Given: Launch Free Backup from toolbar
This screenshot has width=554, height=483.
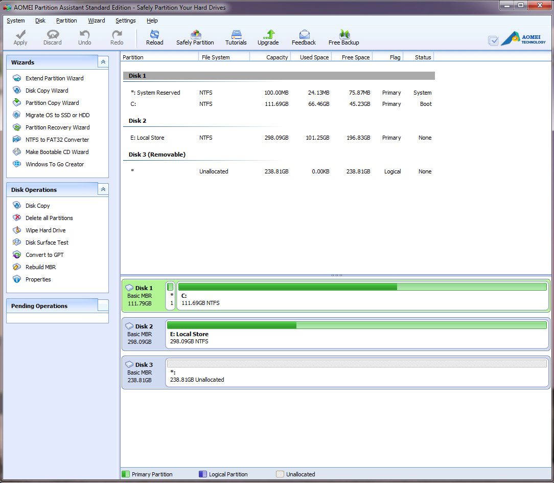Looking at the screenshot, I should (344, 37).
